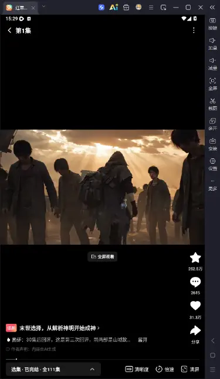Click the window snap arrow toolbar icon
Viewport: 220px width, 379px height.
click(164, 8)
